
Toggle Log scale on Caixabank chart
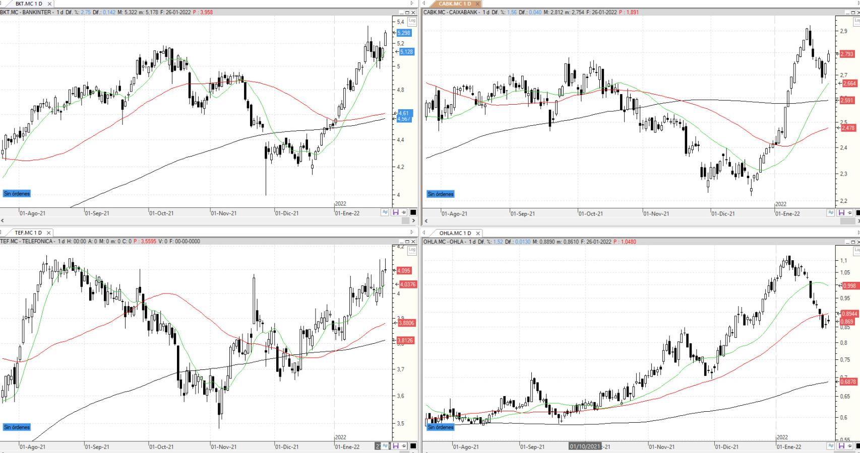pyautogui.click(x=856, y=21)
